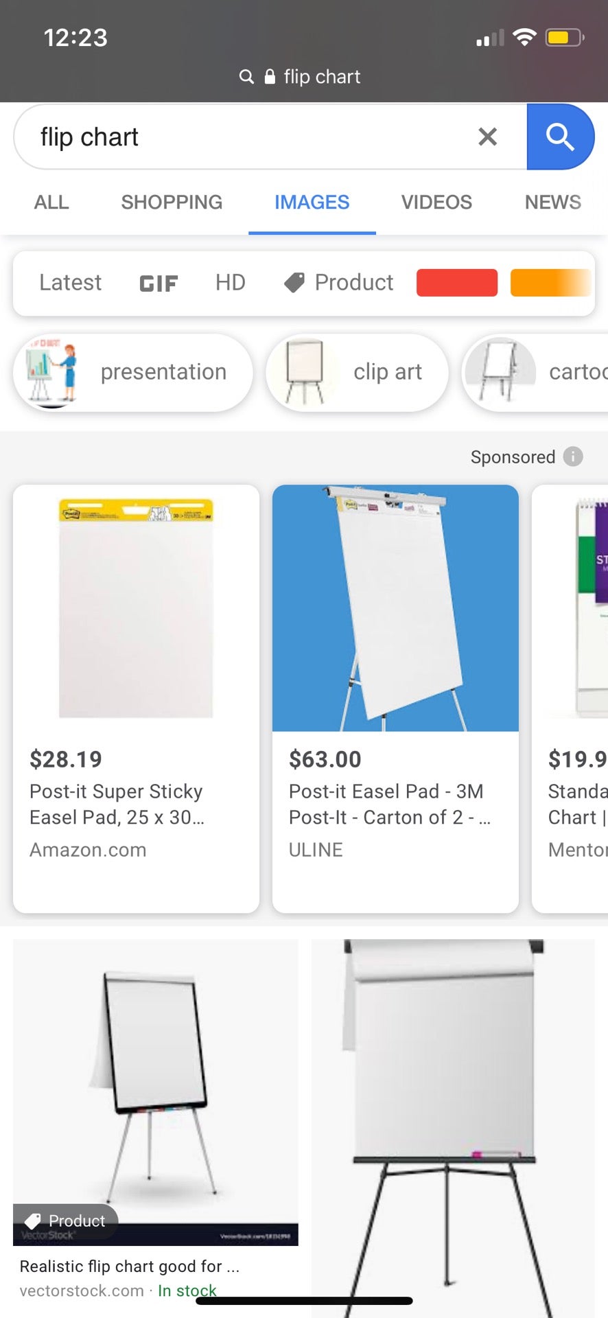Open the vectorstock realistic flip chart image

click(156, 1091)
